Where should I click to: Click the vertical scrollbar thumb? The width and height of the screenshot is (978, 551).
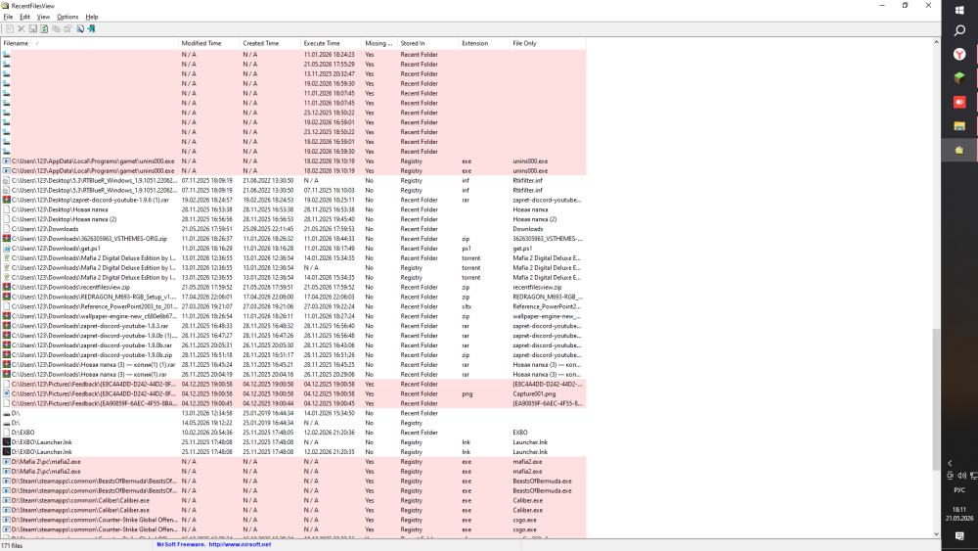point(936,399)
